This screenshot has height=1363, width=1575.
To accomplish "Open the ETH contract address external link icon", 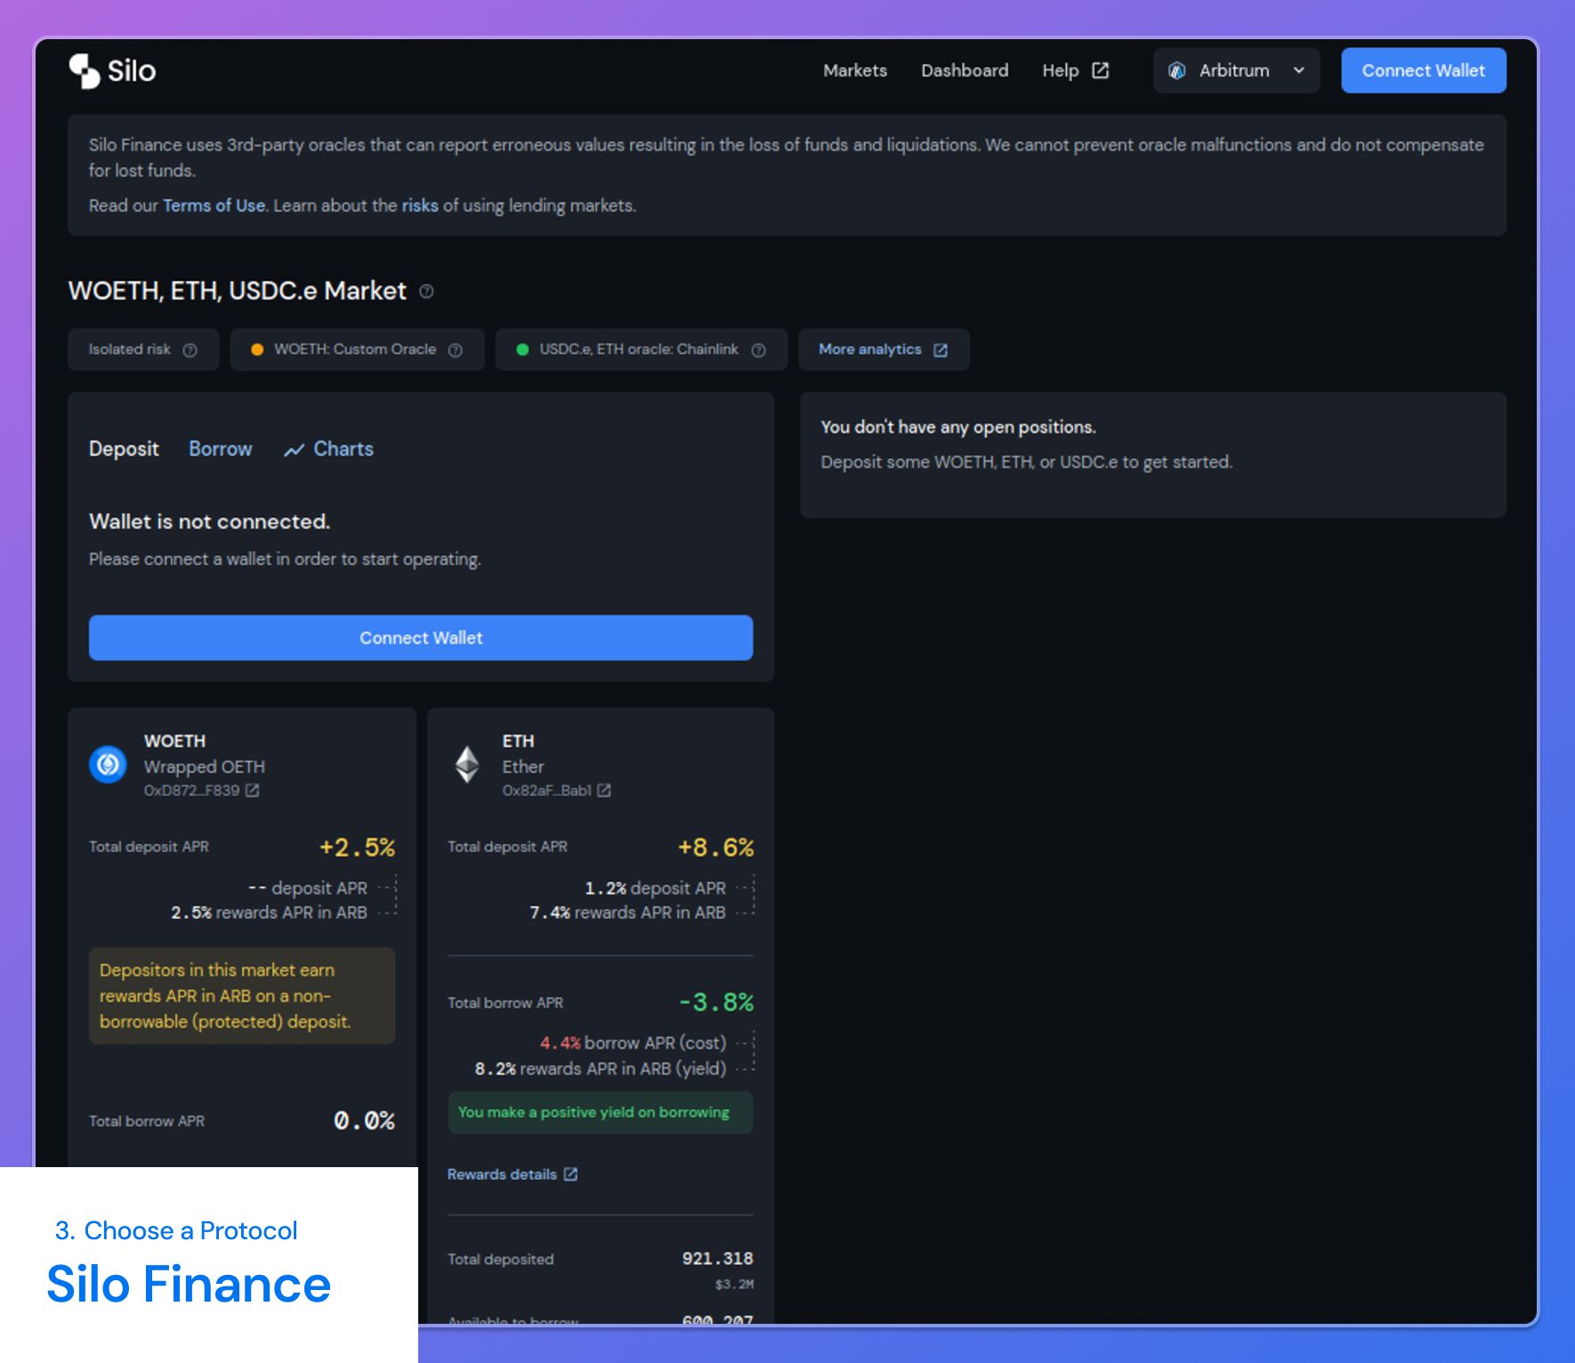I will [x=604, y=791].
